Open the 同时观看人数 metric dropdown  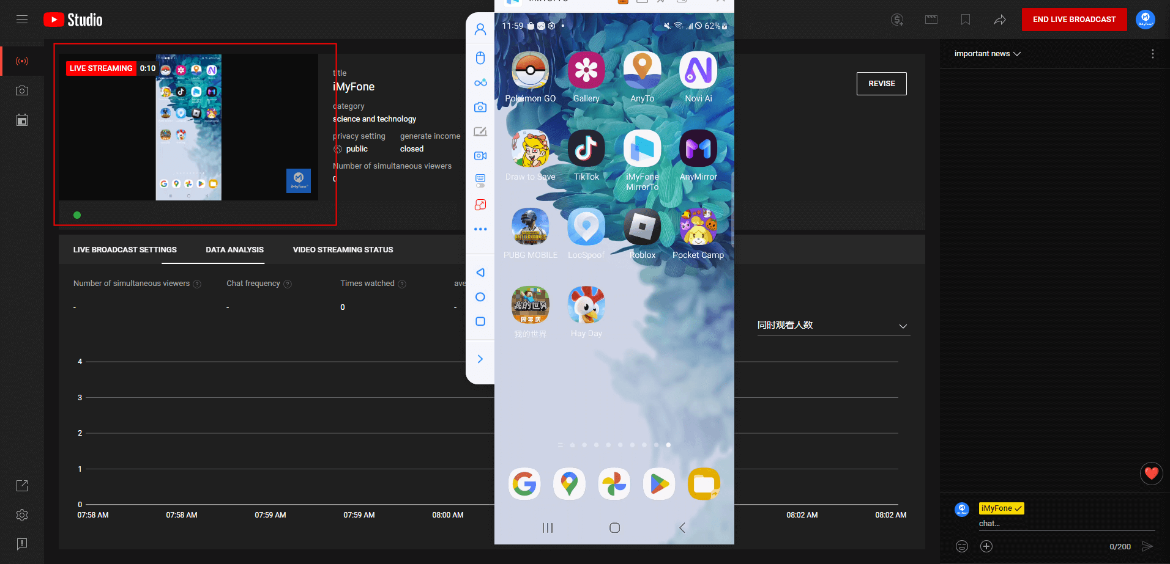[x=833, y=325]
